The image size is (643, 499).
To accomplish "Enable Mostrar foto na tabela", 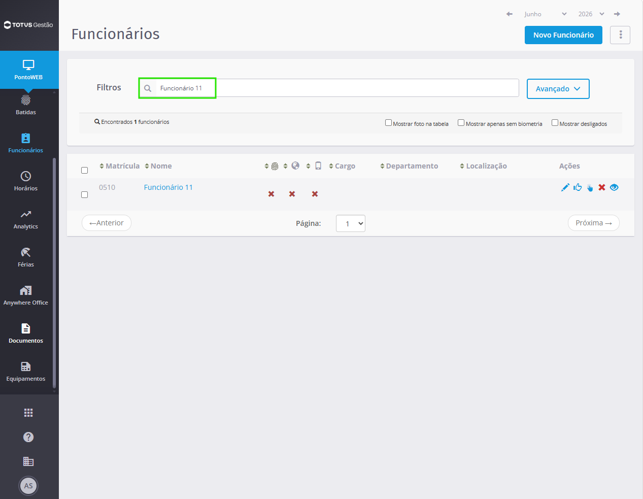I will coord(388,123).
